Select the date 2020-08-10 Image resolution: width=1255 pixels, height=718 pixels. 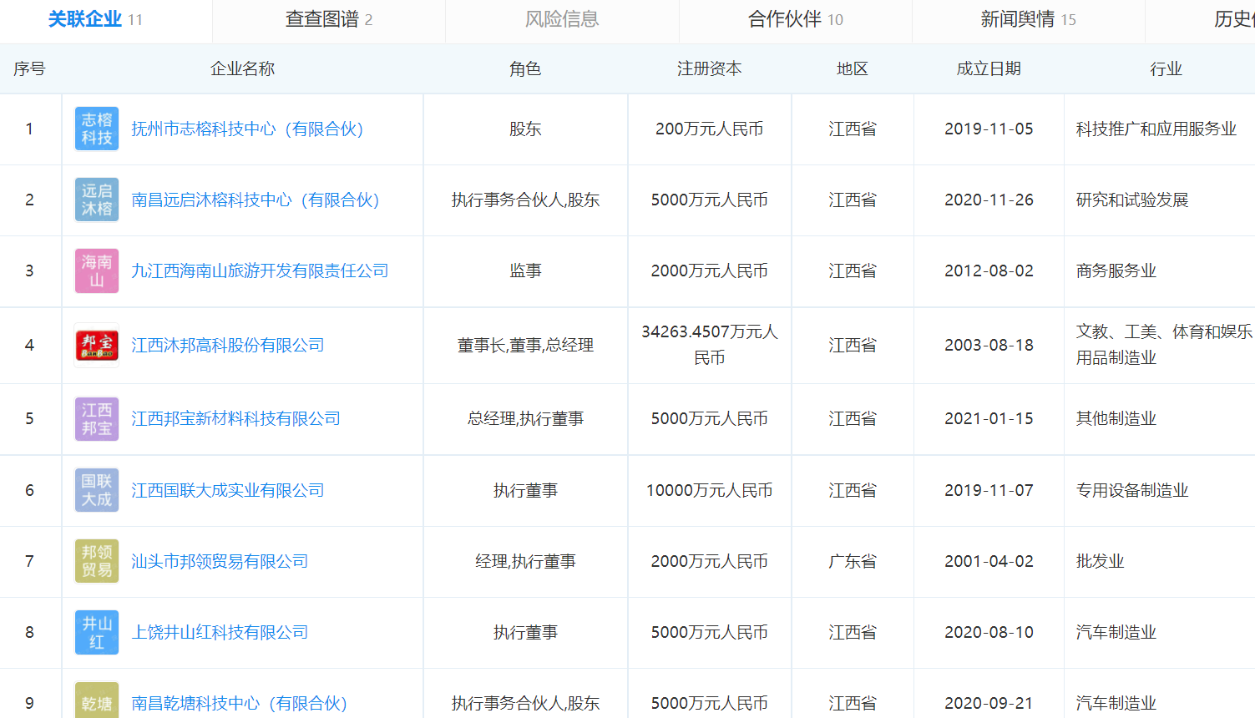pyautogui.click(x=989, y=633)
